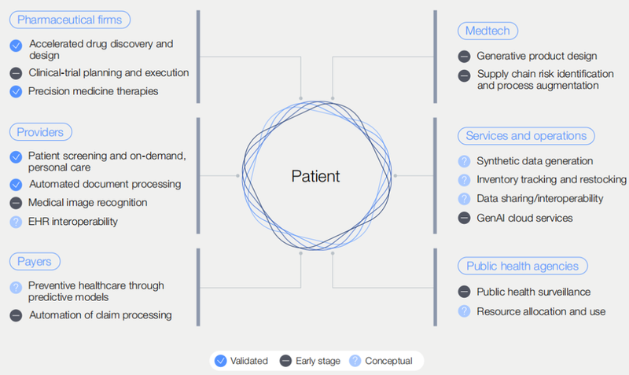
Task: Click early-stage icon next to Clinical-trial planning
Action: [x=16, y=73]
